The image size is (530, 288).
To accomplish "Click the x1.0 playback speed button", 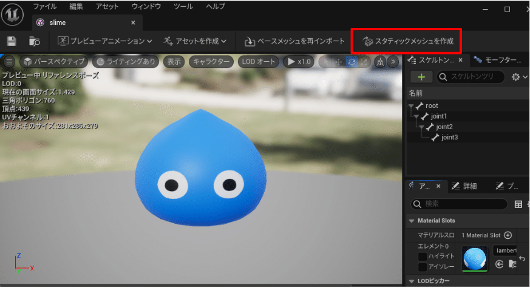I will [299, 62].
